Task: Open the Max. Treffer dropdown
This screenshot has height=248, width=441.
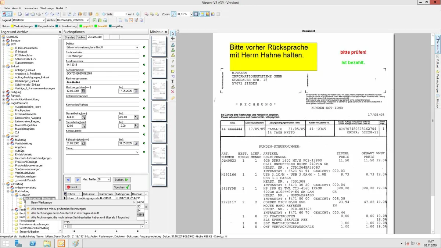Action: point(108,180)
